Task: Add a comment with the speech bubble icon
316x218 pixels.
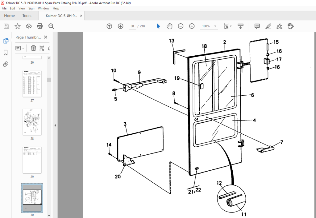Action: pos(257,26)
